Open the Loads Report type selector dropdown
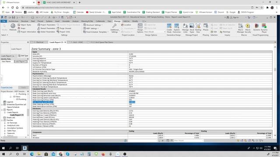280x157 pixels. tap(9, 56)
